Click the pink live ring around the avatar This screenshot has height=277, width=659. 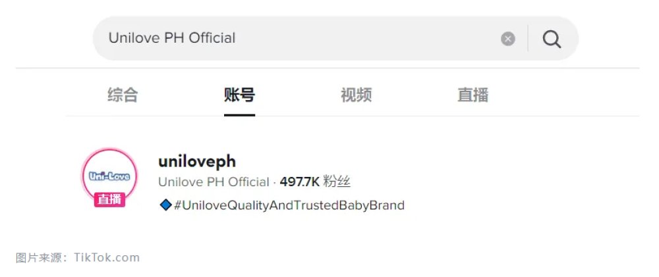tap(109, 149)
